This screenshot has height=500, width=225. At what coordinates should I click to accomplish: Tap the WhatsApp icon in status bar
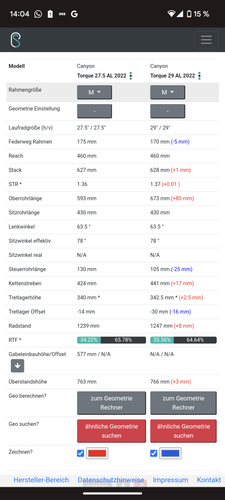click(38, 14)
